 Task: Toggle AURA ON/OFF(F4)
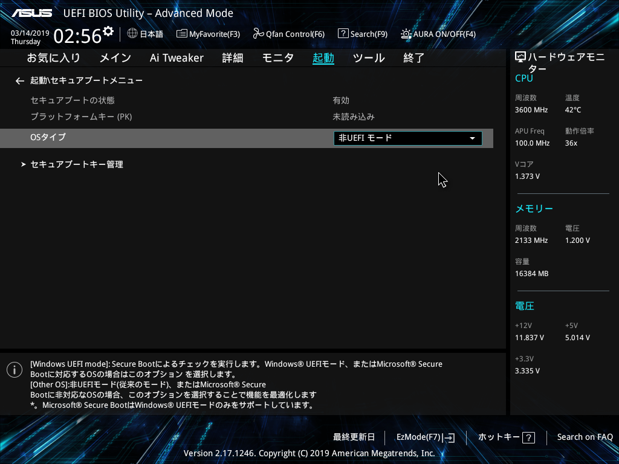[438, 34]
